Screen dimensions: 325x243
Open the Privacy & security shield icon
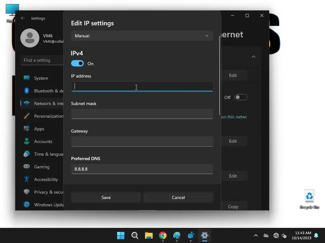point(27,192)
